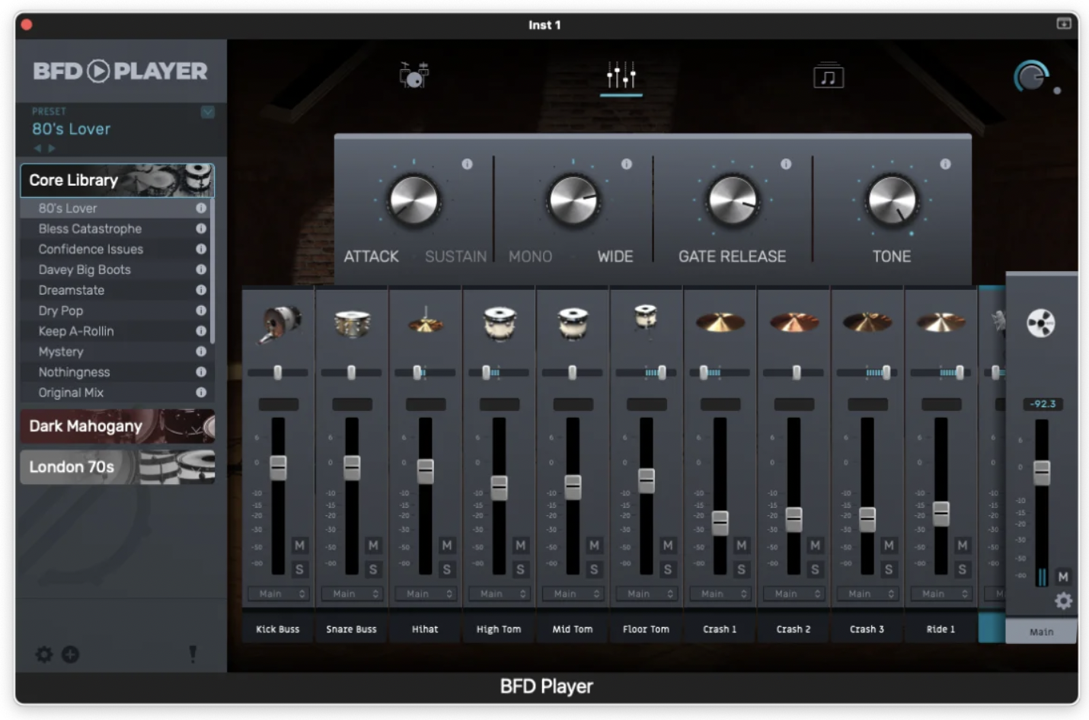The width and height of the screenshot is (1089, 720).
Task: Open the drum kit view
Action: click(x=414, y=75)
